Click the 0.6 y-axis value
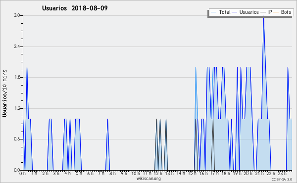 [x=17, y=139]
